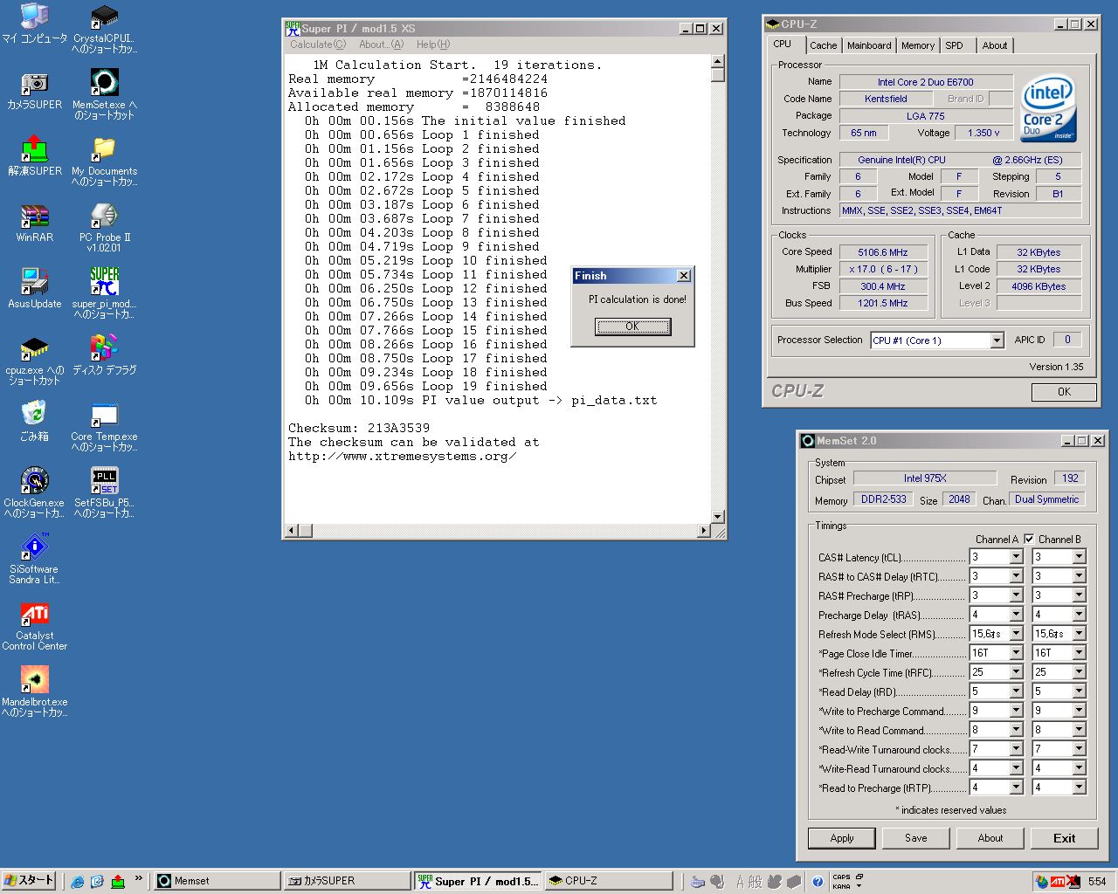Click Super PI vertical scrollbar down arrow
The width and height of the screenshot is (1118, 894).
click(717, 517)
